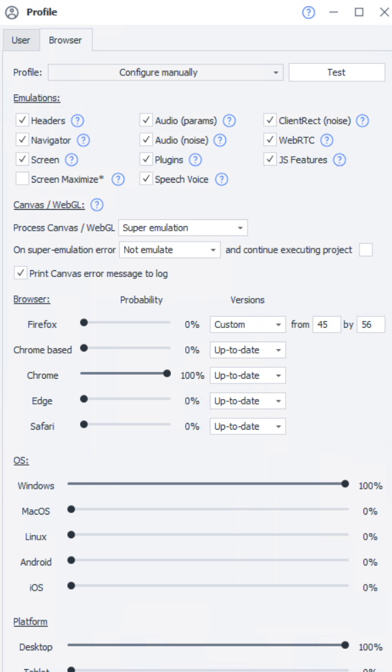
Task: Expand Firefox versions Custom dropdown
Action: click(x=248, y=325)
